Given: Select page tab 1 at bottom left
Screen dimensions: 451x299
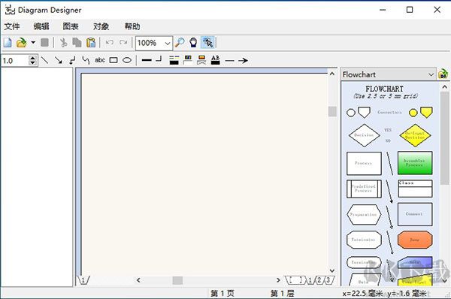Looking at the screenshot, I should pyautogui.click(x=83, y=280).
